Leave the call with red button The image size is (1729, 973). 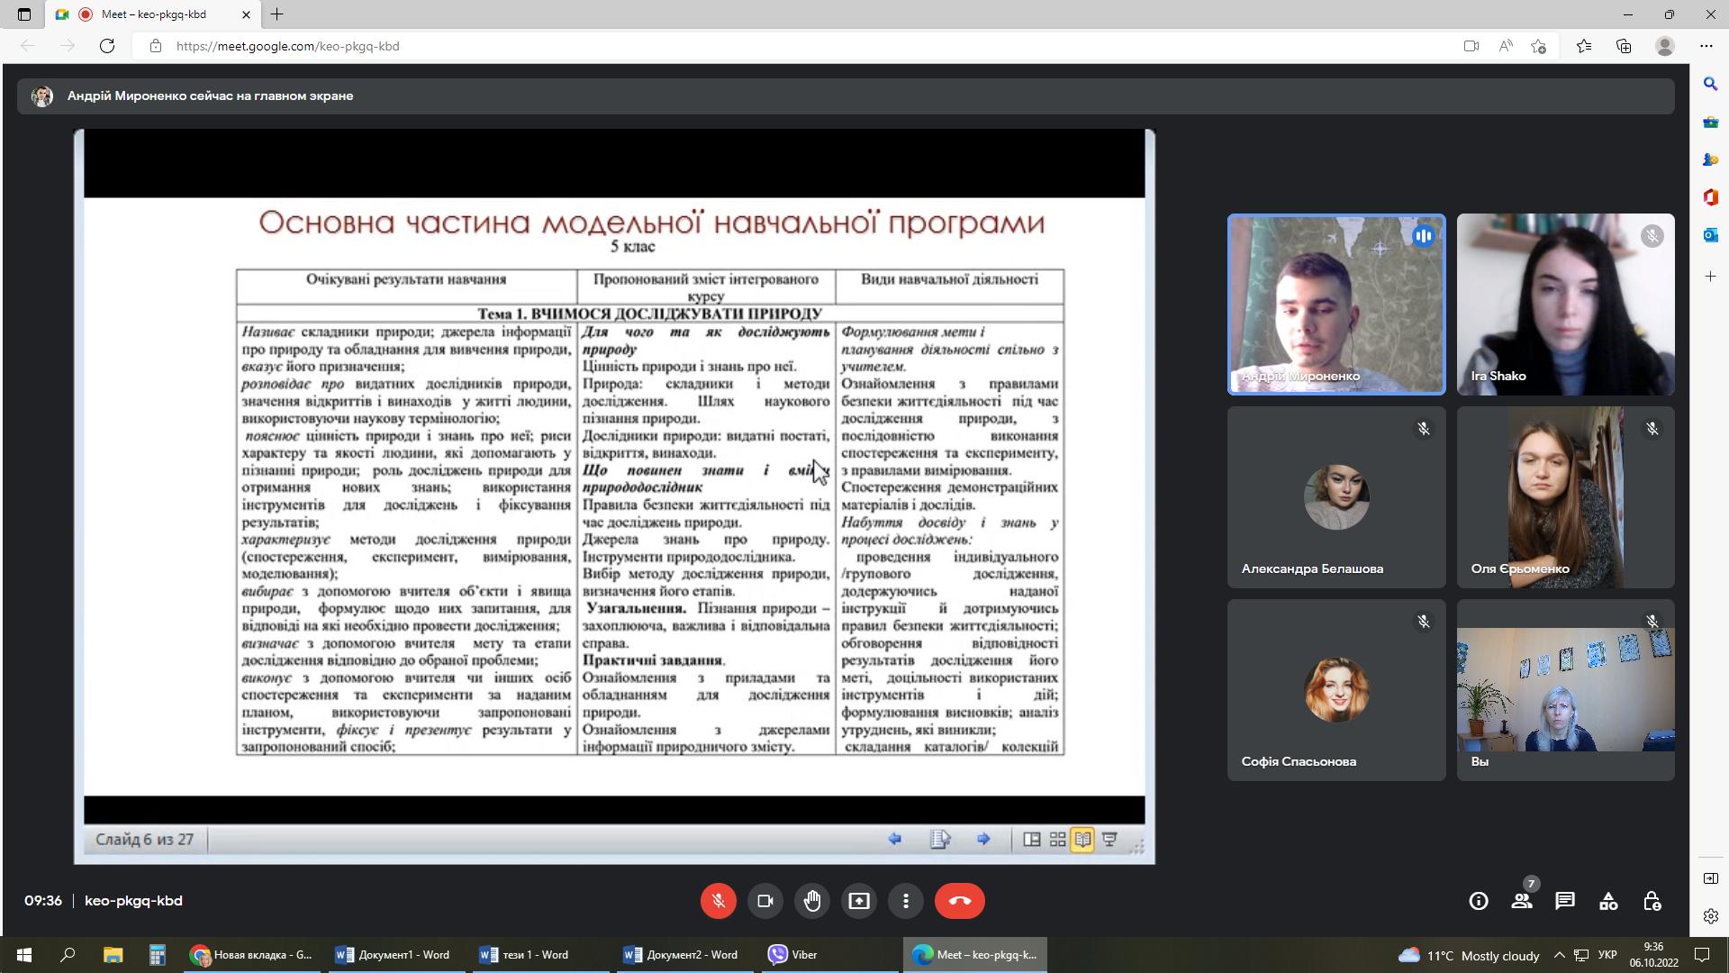click(959, 901)
